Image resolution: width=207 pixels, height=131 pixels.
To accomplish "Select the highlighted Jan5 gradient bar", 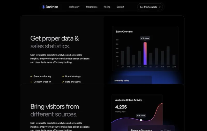I will (145, 53).
